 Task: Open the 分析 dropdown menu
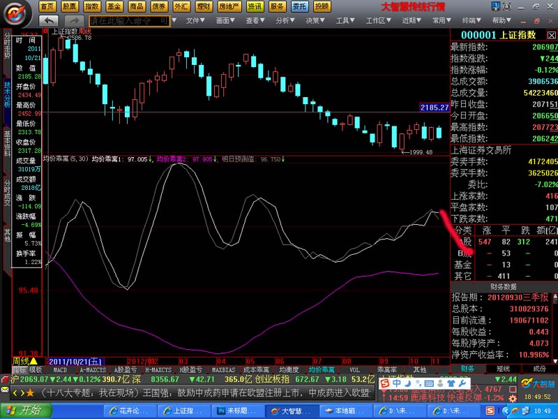click(x=285, y=21)
